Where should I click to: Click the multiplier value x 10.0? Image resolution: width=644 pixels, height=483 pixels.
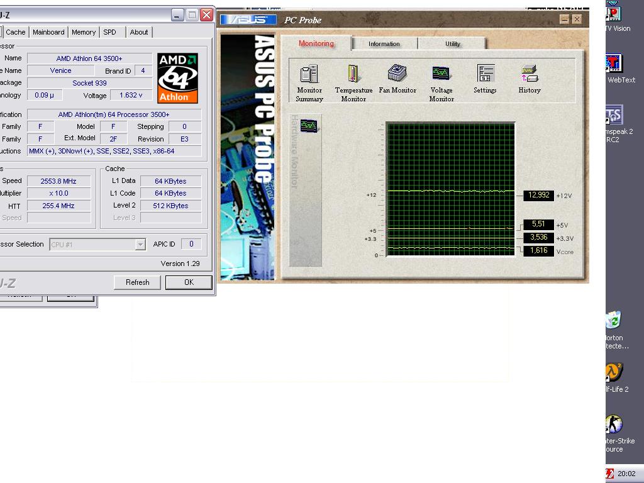click(58, 193)
